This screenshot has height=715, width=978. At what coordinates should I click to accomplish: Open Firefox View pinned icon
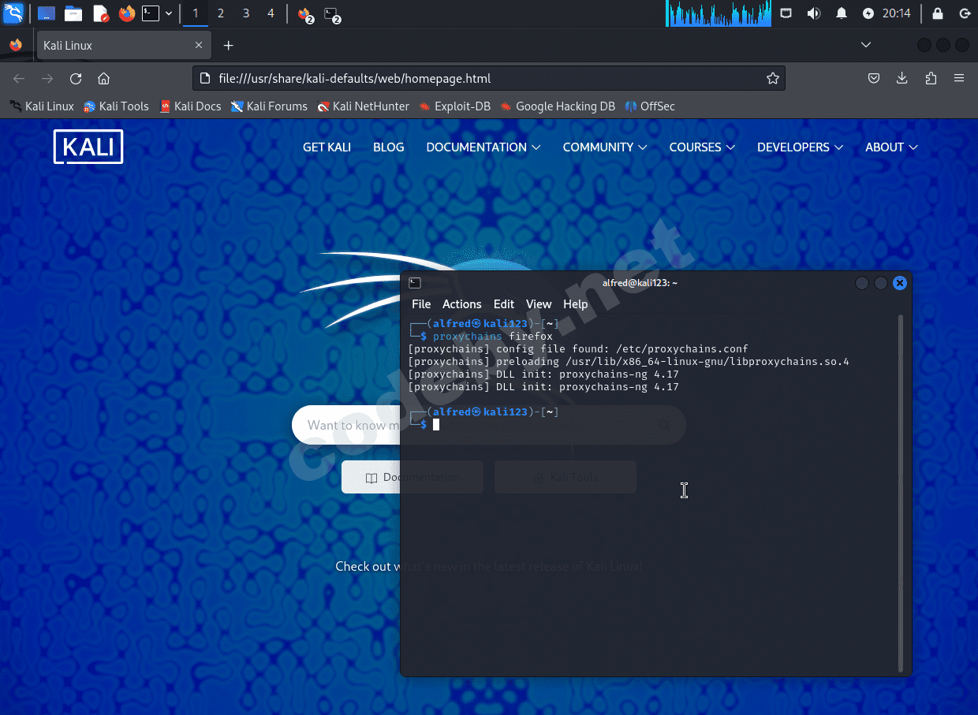[x=16, y=45]
